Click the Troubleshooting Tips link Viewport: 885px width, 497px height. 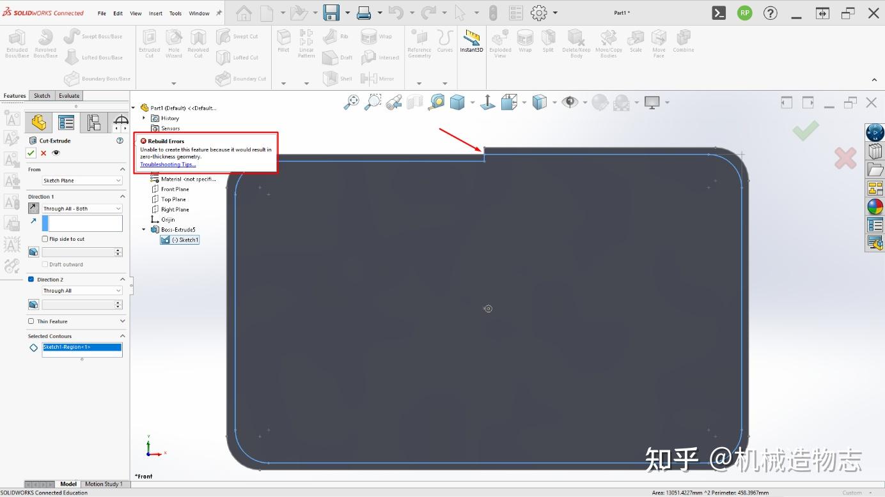coord(168,164)
